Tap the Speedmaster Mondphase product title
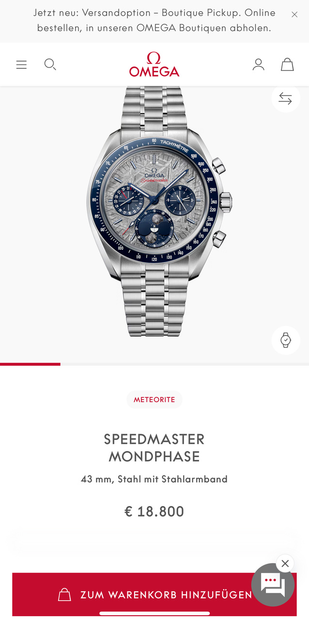 click(x=154, y=448)
